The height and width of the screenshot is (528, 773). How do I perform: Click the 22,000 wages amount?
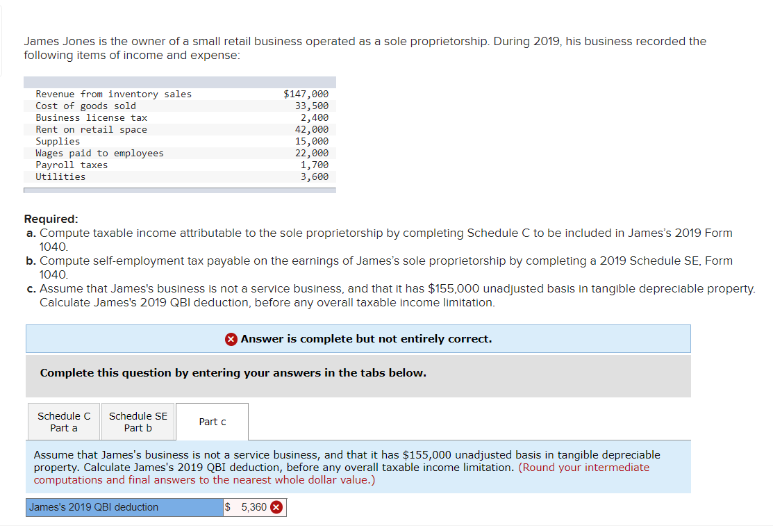click(x=312, y=154)
